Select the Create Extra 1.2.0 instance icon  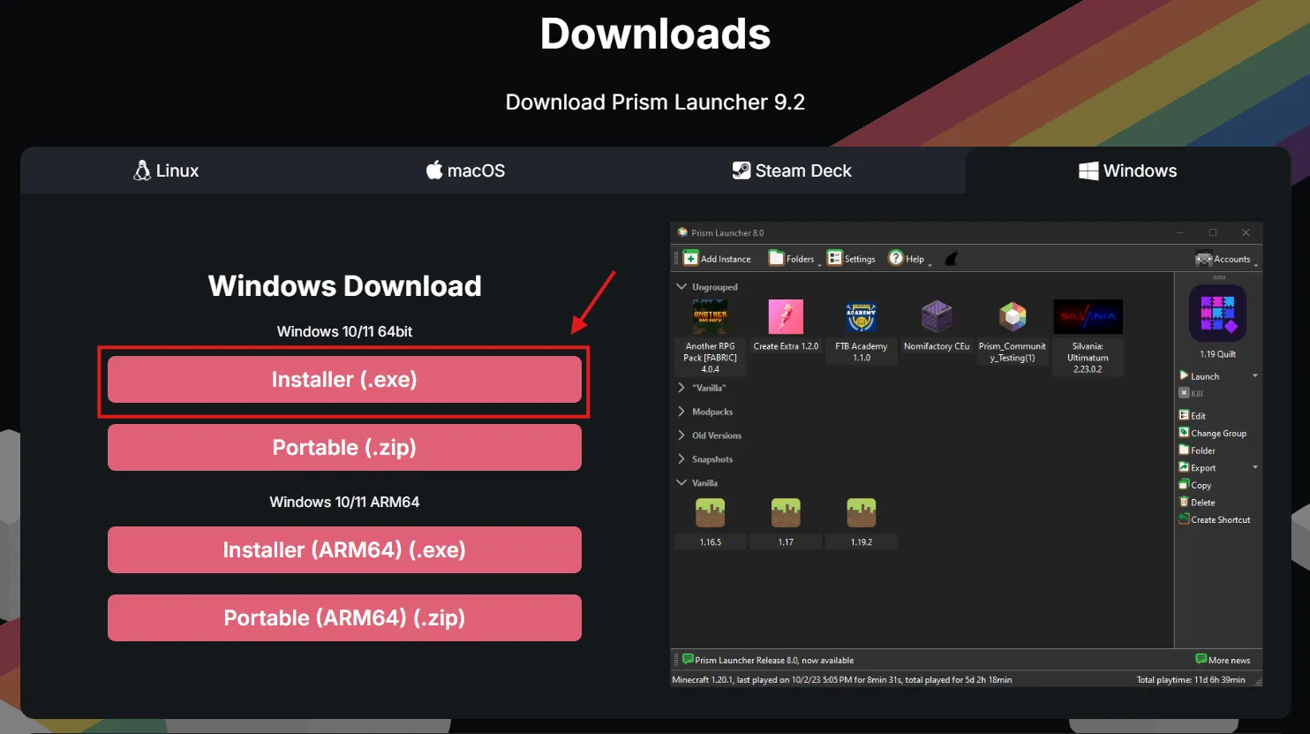click(786, 317)
